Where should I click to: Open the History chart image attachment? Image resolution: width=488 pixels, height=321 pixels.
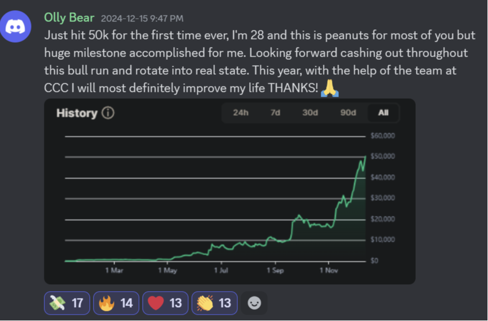coord(230,191)
